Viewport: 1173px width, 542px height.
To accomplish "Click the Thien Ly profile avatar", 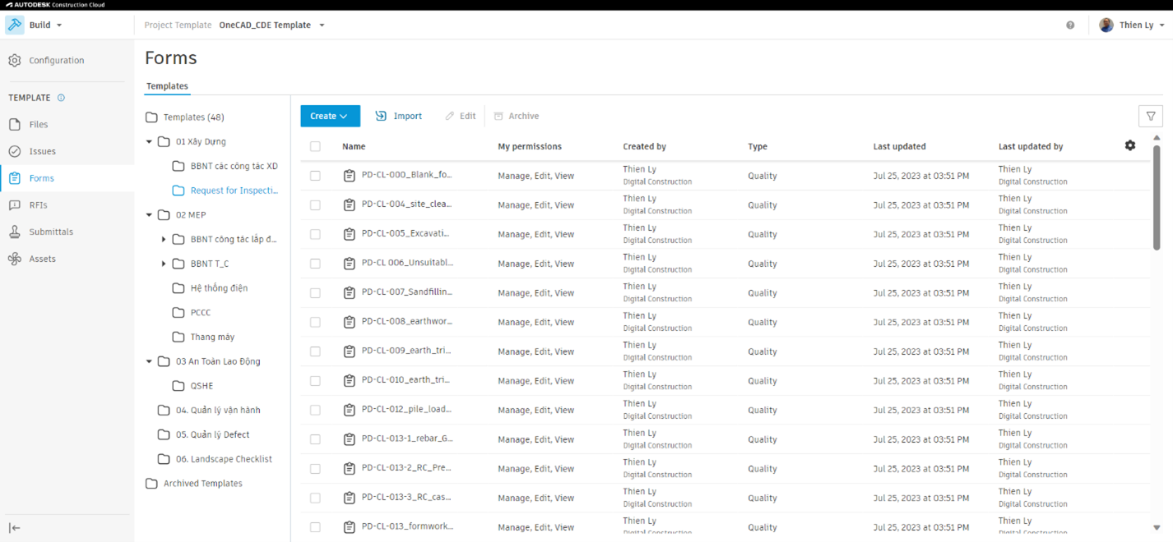I will coord(1106,25).
